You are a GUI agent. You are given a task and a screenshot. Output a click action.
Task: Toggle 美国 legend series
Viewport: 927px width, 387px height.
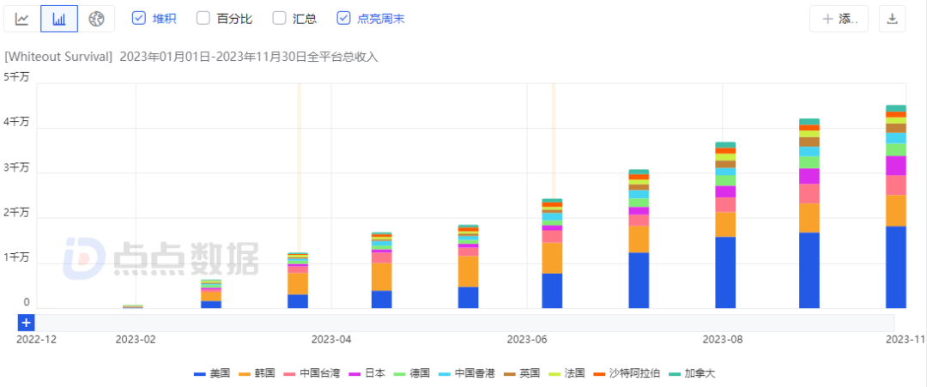click(212, 373)
